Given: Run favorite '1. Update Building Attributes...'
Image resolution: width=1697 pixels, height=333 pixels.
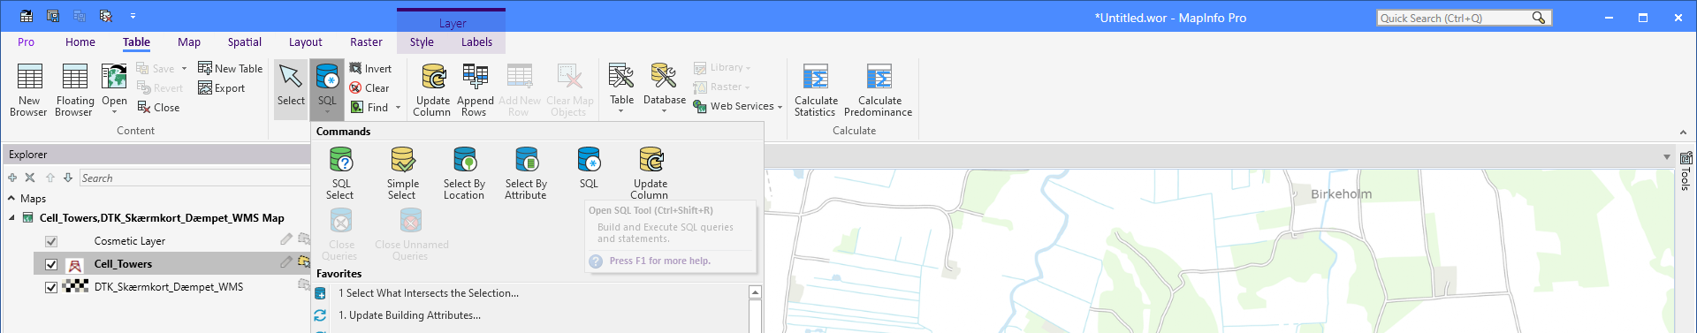Looking at the screenshot, I should click(x=530, y=315).
